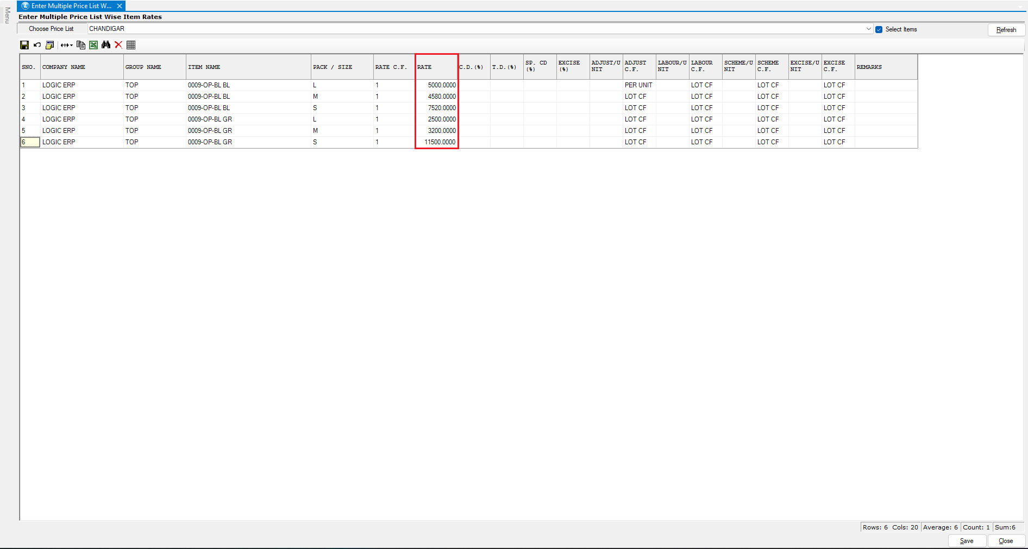Open the collapsed Menu side panel
Screen dimensions: 1028x549
point(7,15)
